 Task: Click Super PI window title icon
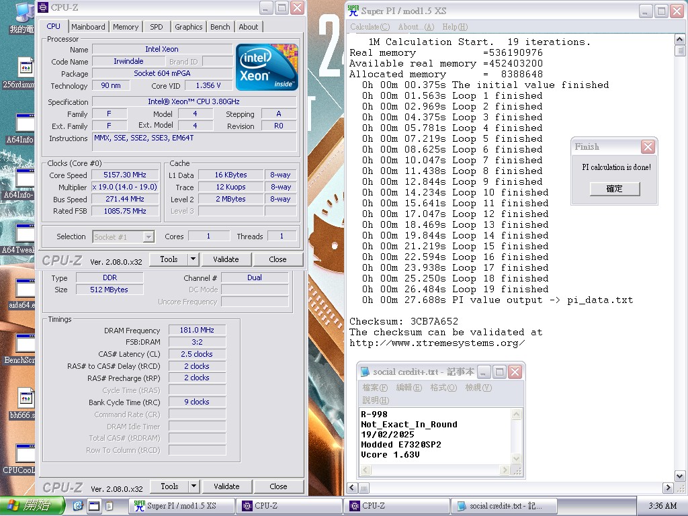click(353, 11)
